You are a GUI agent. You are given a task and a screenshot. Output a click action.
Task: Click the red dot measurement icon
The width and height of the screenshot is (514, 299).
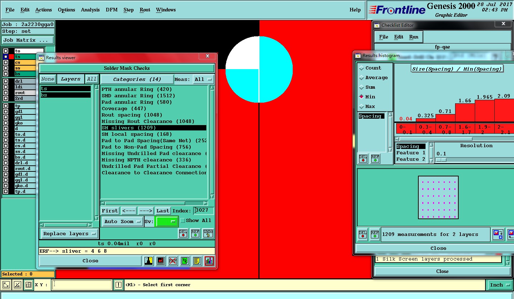[161, 261]
